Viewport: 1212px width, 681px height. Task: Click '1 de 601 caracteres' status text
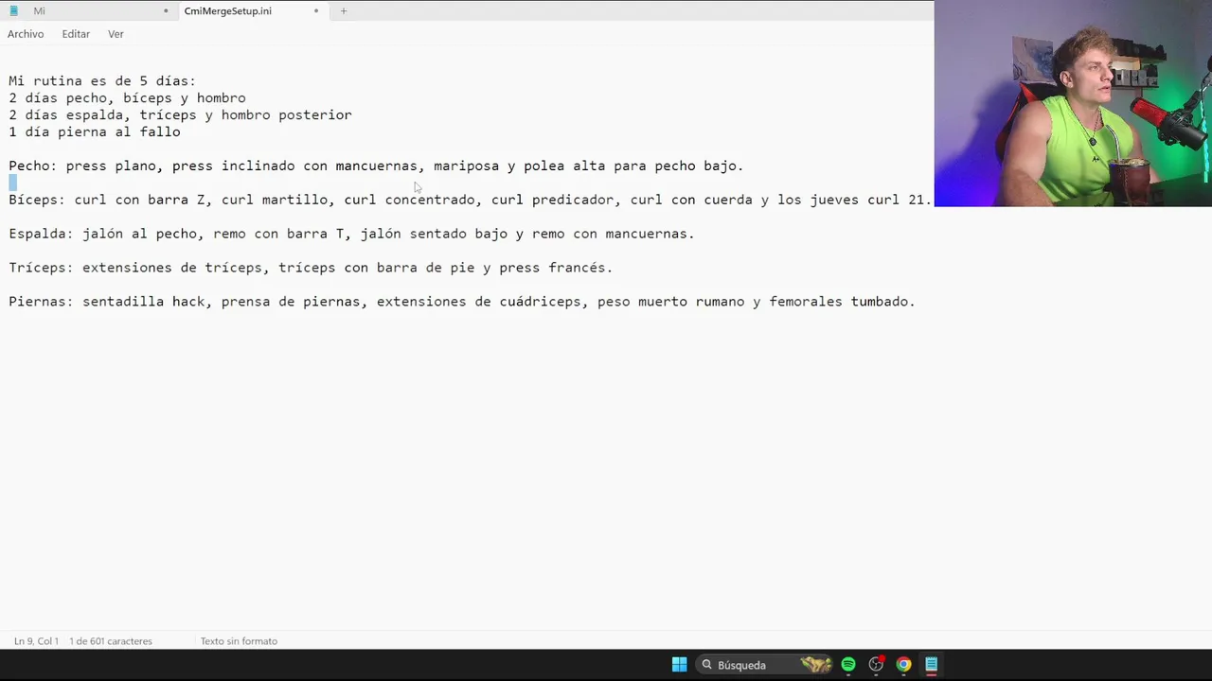(x=111, y=641)
